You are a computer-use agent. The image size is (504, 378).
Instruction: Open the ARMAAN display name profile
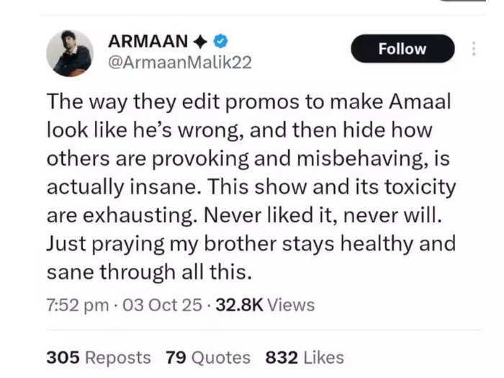(x=148, y=41)
